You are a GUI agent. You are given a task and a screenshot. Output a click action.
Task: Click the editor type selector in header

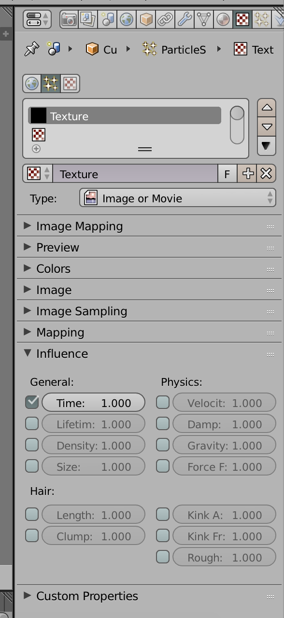37,19
